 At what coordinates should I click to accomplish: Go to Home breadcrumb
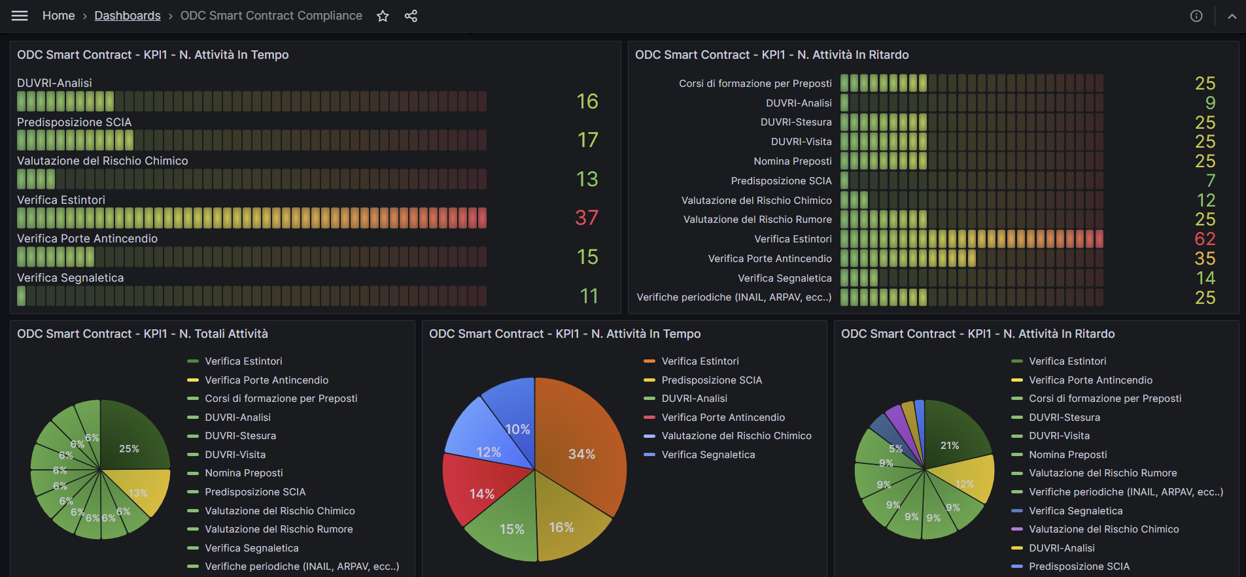58,16
